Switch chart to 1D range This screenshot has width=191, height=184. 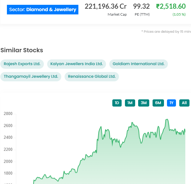tap(117, 103)
